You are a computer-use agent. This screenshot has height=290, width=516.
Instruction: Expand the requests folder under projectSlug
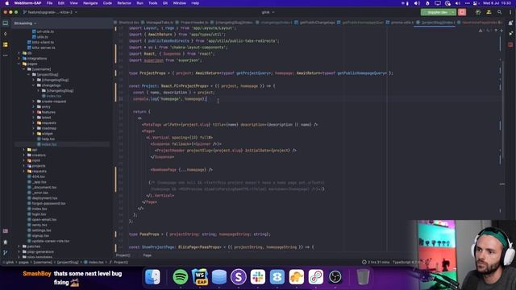[34, 123]
